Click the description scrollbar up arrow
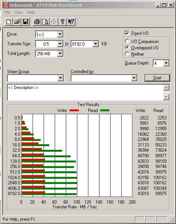176x224 pixels. pos(166,88)
